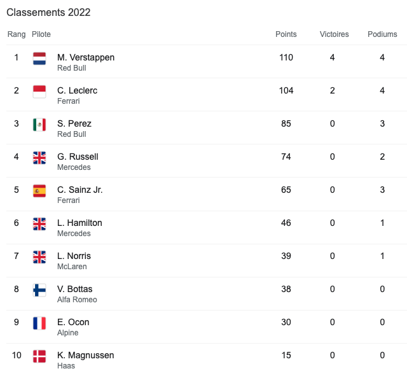The width and height of the screenshot is (407, 371).
Task: Open driver M. Verstappen's name
Action: 86,57
